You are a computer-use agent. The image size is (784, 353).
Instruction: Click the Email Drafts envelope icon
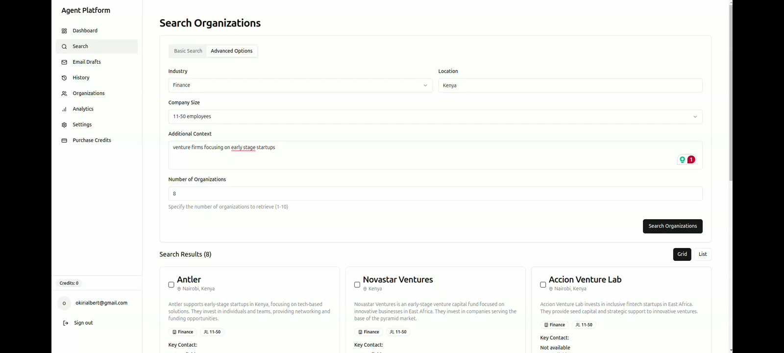(64, 62)
